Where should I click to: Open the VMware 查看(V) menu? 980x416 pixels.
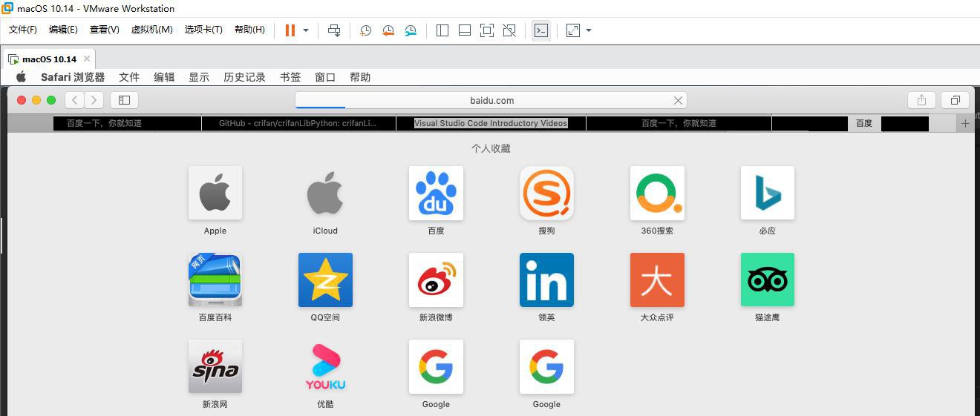(x=104, y=30)
